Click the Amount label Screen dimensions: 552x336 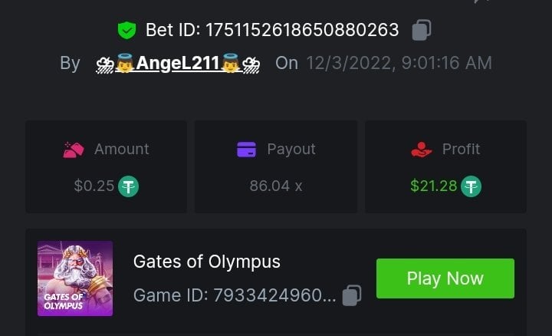121,150
